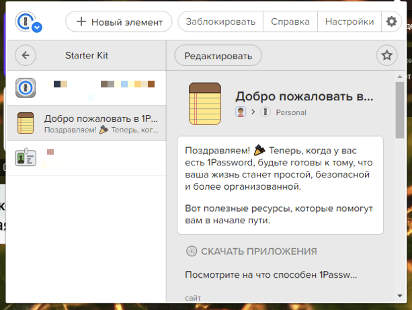
Task: Open the Посмотрите на что способен 1Passw... row
Action: (271, 275)
